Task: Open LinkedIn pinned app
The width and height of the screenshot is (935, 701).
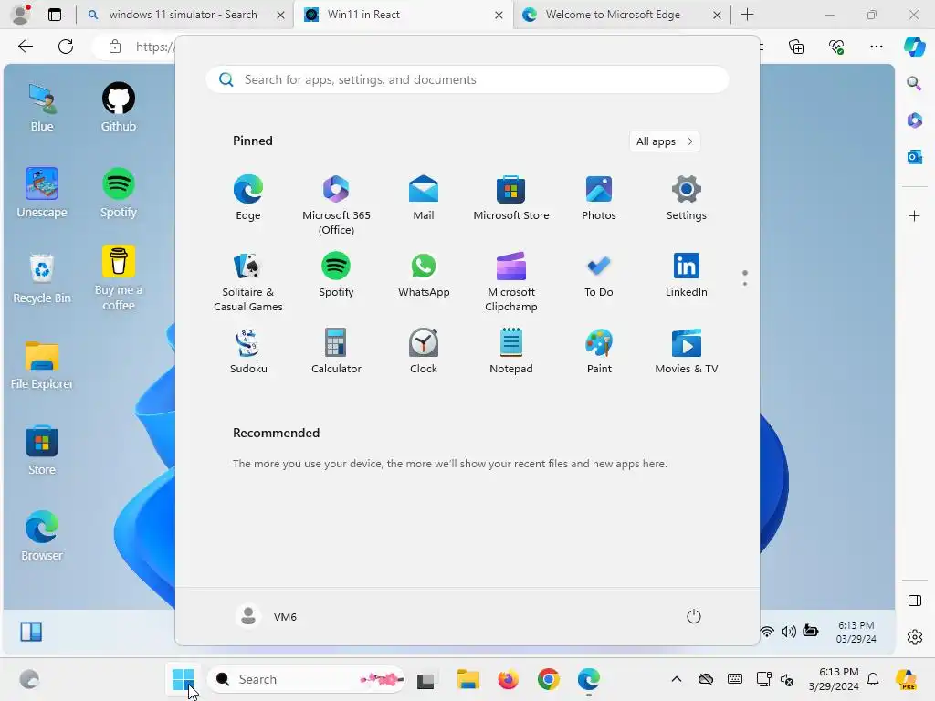Action: pyautogui.click(x=687, y=276)
